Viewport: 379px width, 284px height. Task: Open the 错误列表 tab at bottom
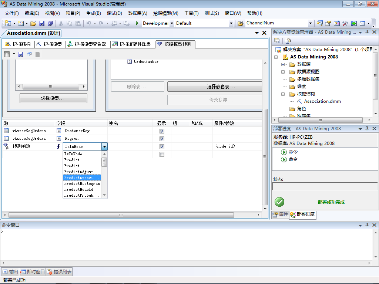pyautogui.click(x=60, y=272)
